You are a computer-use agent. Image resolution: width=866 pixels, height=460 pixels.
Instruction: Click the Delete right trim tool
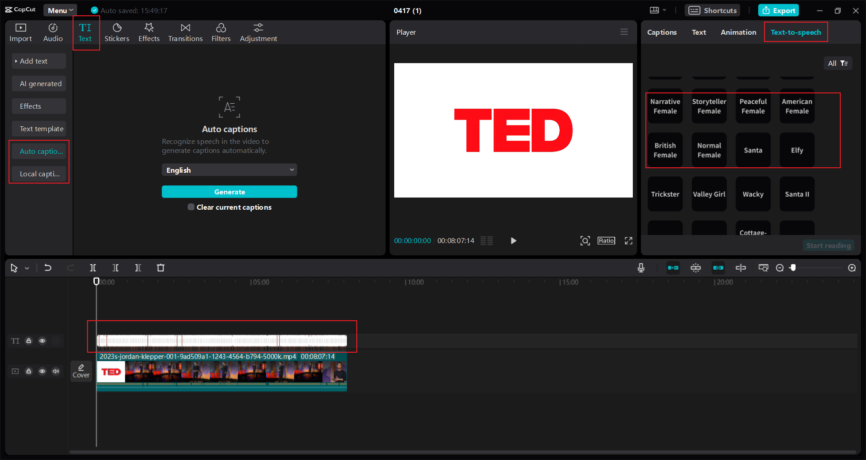138,268
